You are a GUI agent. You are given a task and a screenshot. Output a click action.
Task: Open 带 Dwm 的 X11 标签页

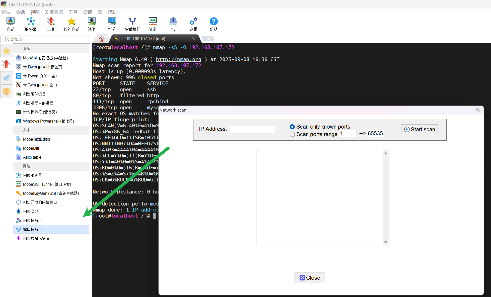tap(51, 67)
